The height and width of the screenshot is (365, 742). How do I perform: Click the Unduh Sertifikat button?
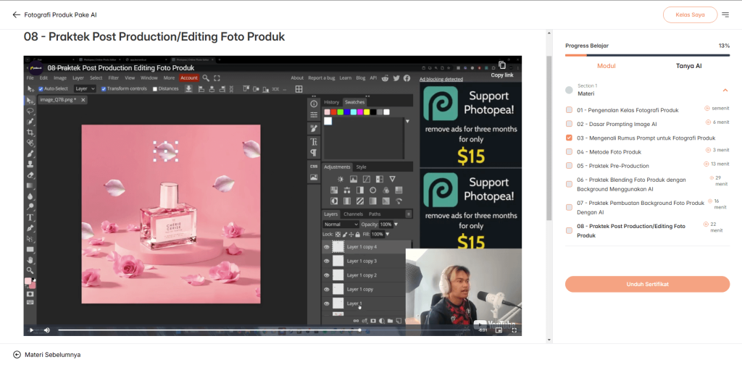tap(647, 284)
